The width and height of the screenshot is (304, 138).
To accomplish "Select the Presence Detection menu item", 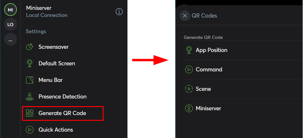I will pos(62,96).
